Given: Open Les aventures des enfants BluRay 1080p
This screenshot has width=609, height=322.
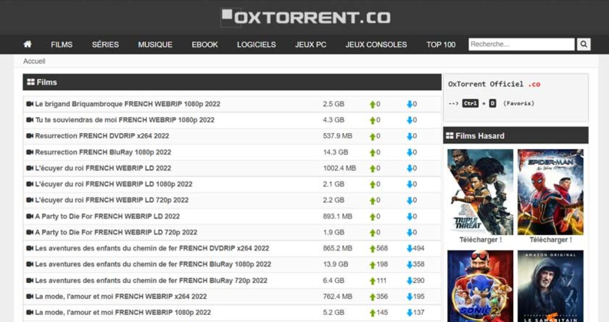Looking at the screenshot, I should click(153, 264).
